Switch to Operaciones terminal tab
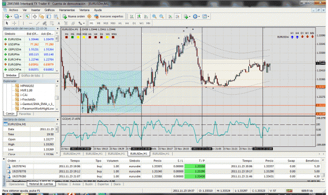 pos(16,184)
